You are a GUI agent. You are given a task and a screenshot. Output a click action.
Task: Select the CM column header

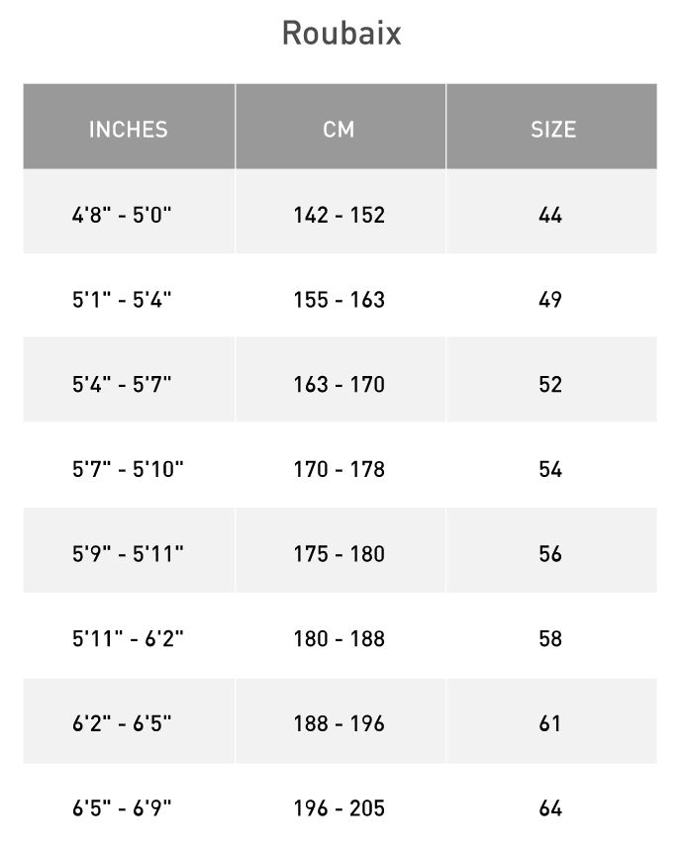tap(339, 130)
